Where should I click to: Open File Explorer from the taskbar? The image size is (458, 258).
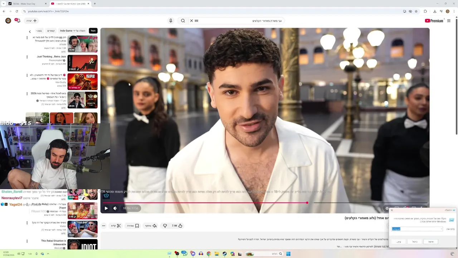[x=216, y=254]
